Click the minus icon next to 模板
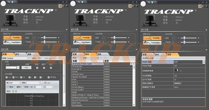 click(49, 83)
